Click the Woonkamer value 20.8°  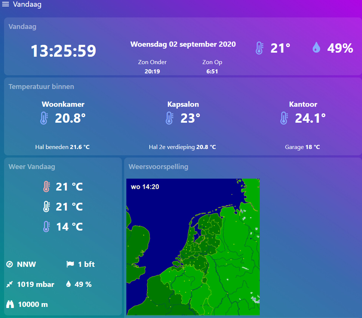pyautogui.click(x=70, y=118)
